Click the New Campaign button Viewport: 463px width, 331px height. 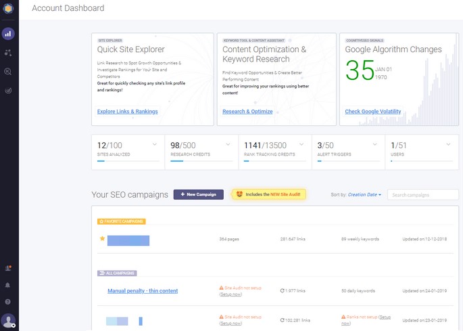199,194
